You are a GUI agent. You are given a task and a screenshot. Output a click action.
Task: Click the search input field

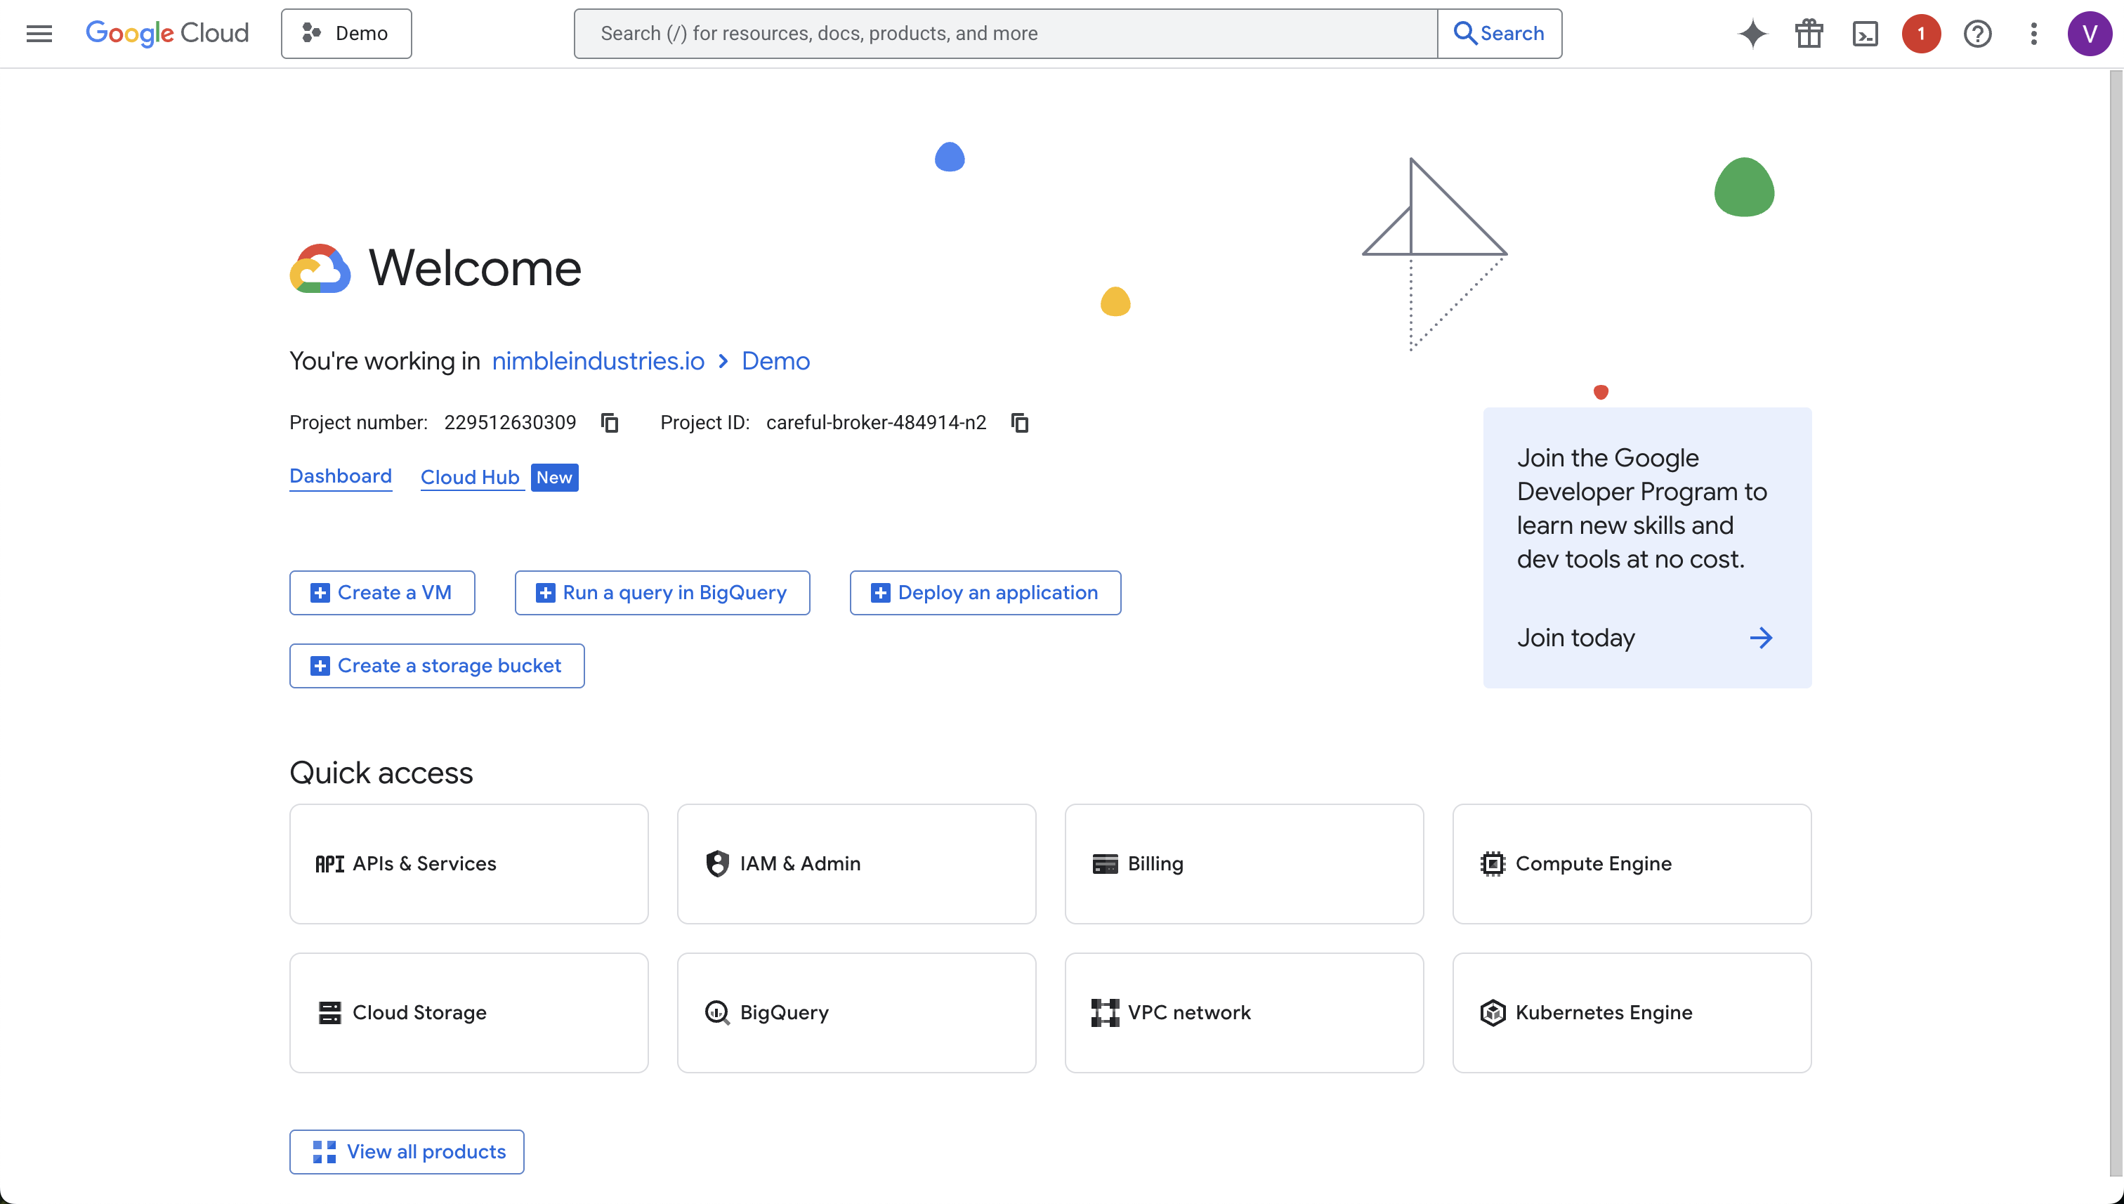[x=1004, y=33]
